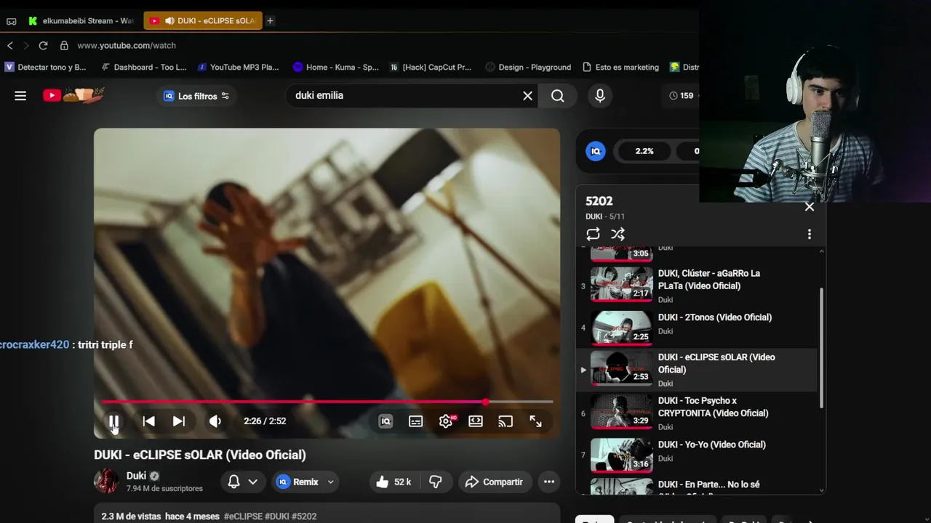Click the address bar youtube.com/watch
931x523 pixels.
[x=127, y=45]
